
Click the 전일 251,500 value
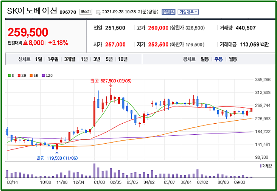coord(115,28)
